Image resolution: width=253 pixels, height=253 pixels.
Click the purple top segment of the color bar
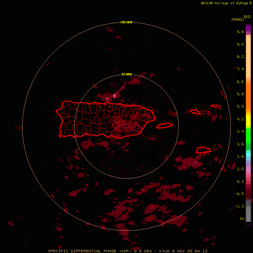click(x=248, y=28)
